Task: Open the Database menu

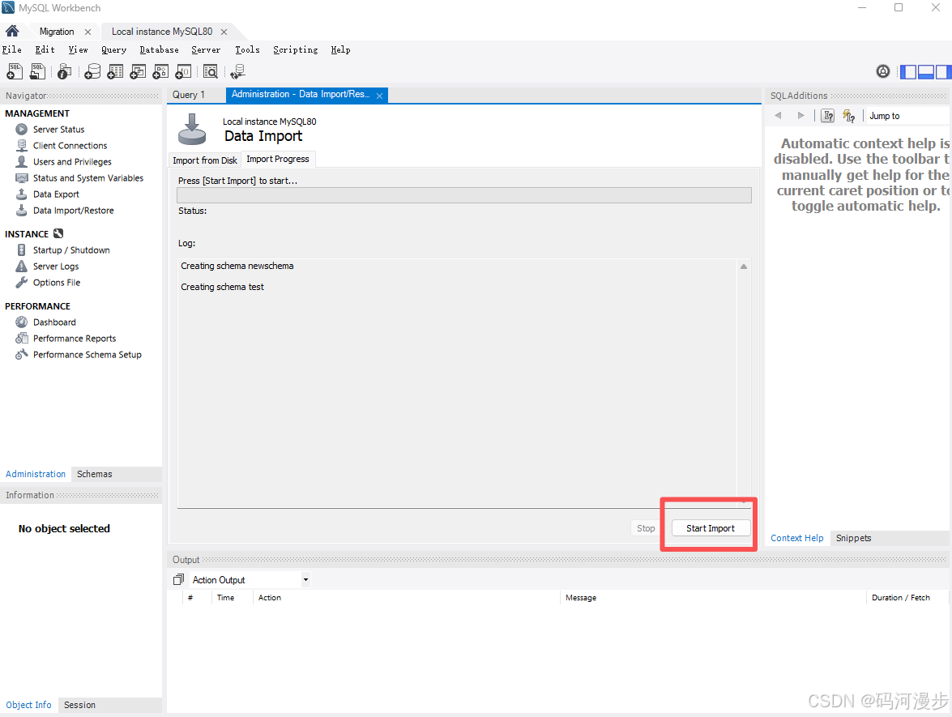Action: (159, 49)
